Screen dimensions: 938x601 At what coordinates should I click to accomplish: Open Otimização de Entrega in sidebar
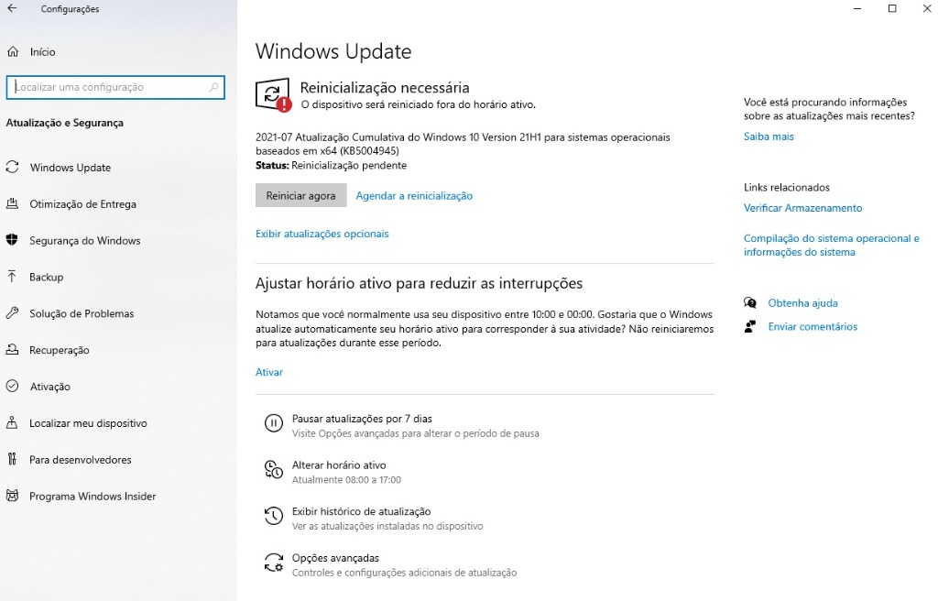tap(82, 204)
